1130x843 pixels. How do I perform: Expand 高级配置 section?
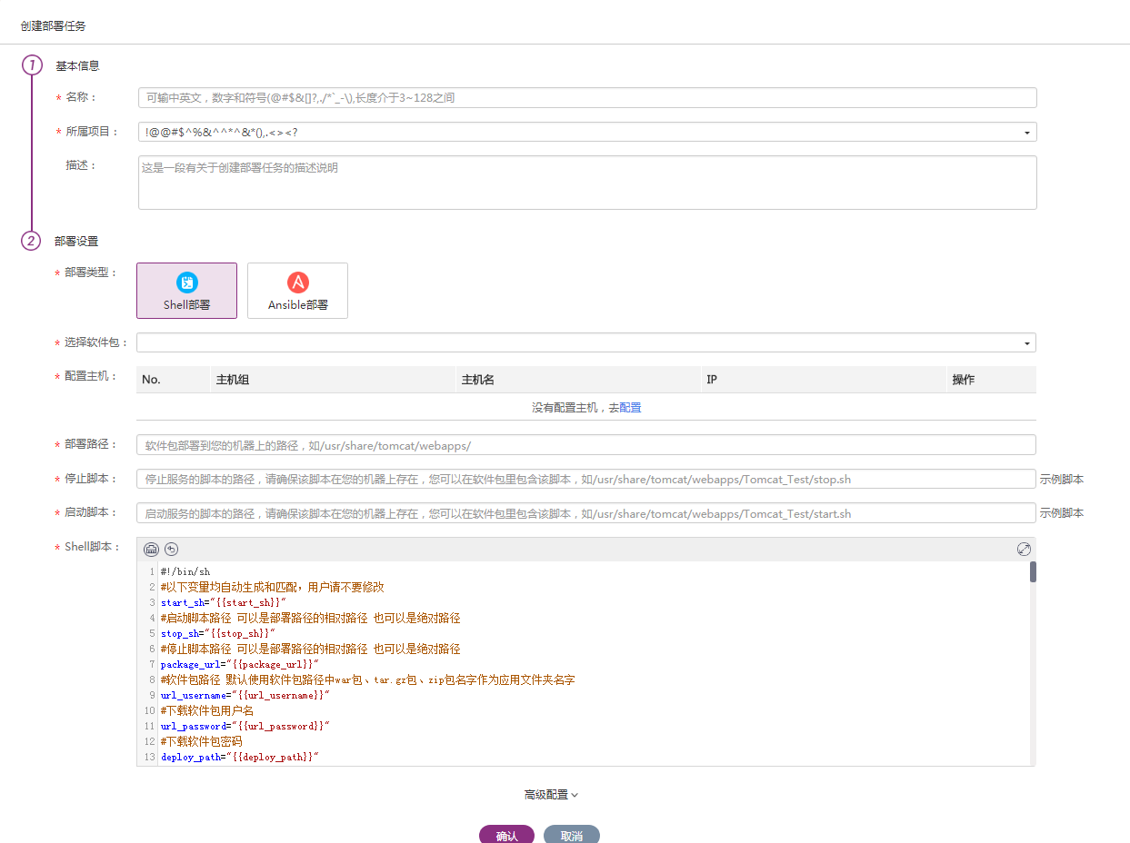point(551,795)
